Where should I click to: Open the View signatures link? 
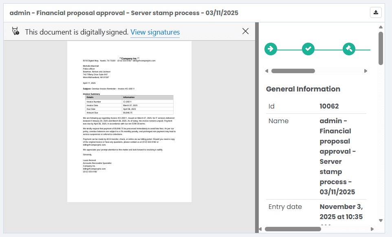(155, 32)
